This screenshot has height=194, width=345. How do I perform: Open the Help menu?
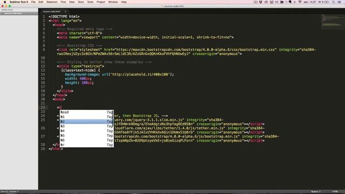(x=124, y=2)
